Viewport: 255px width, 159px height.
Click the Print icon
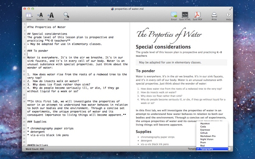pos(214,15)
